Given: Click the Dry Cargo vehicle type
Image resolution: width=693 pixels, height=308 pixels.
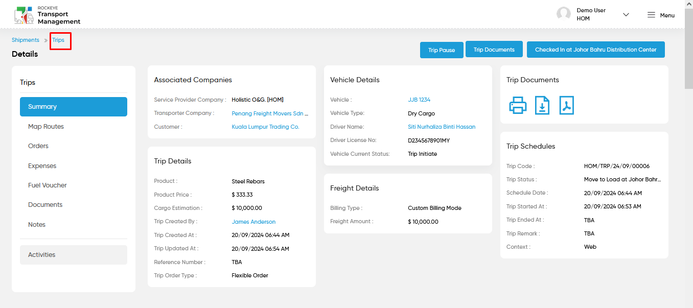Looking at the screenshot, I should click(421, 113).
